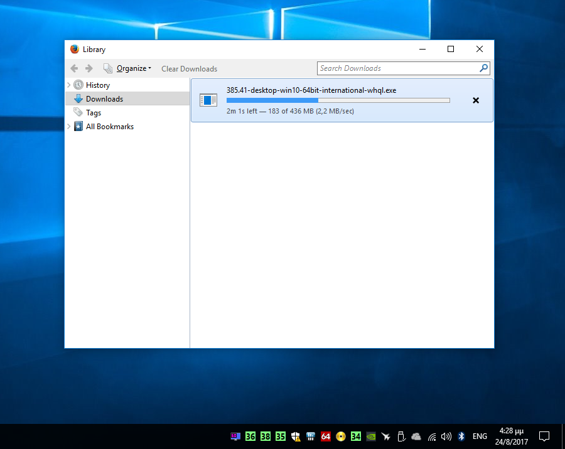Viewport: 565px width, 449px height.
Task: Click the exe file icon of the download
Action: click(x=208, y=100)
